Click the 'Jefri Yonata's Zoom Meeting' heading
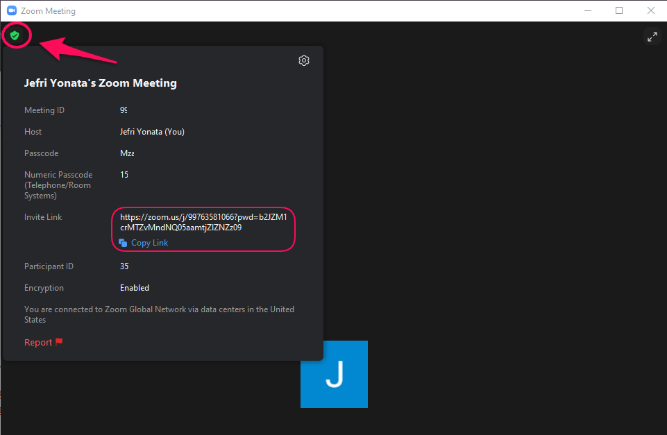 tap(101, 83)
